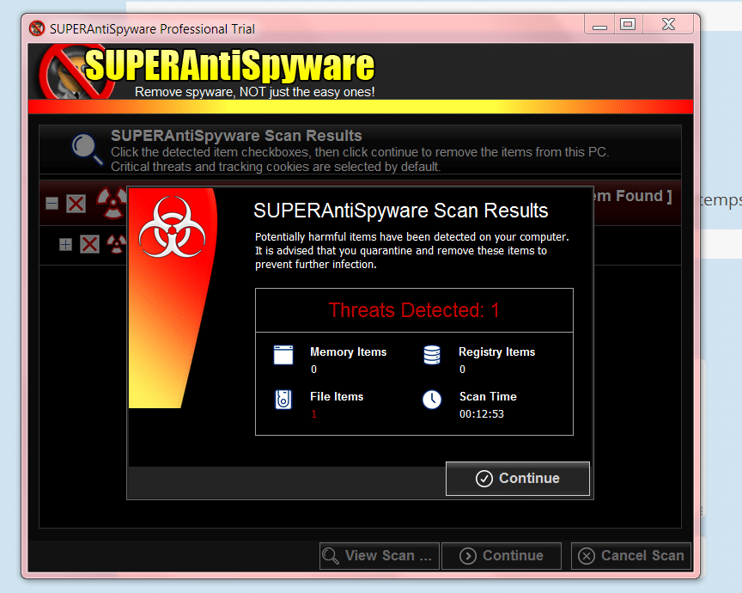Click the arrow circle icon on bottom Continue

[x=468, y=555]
